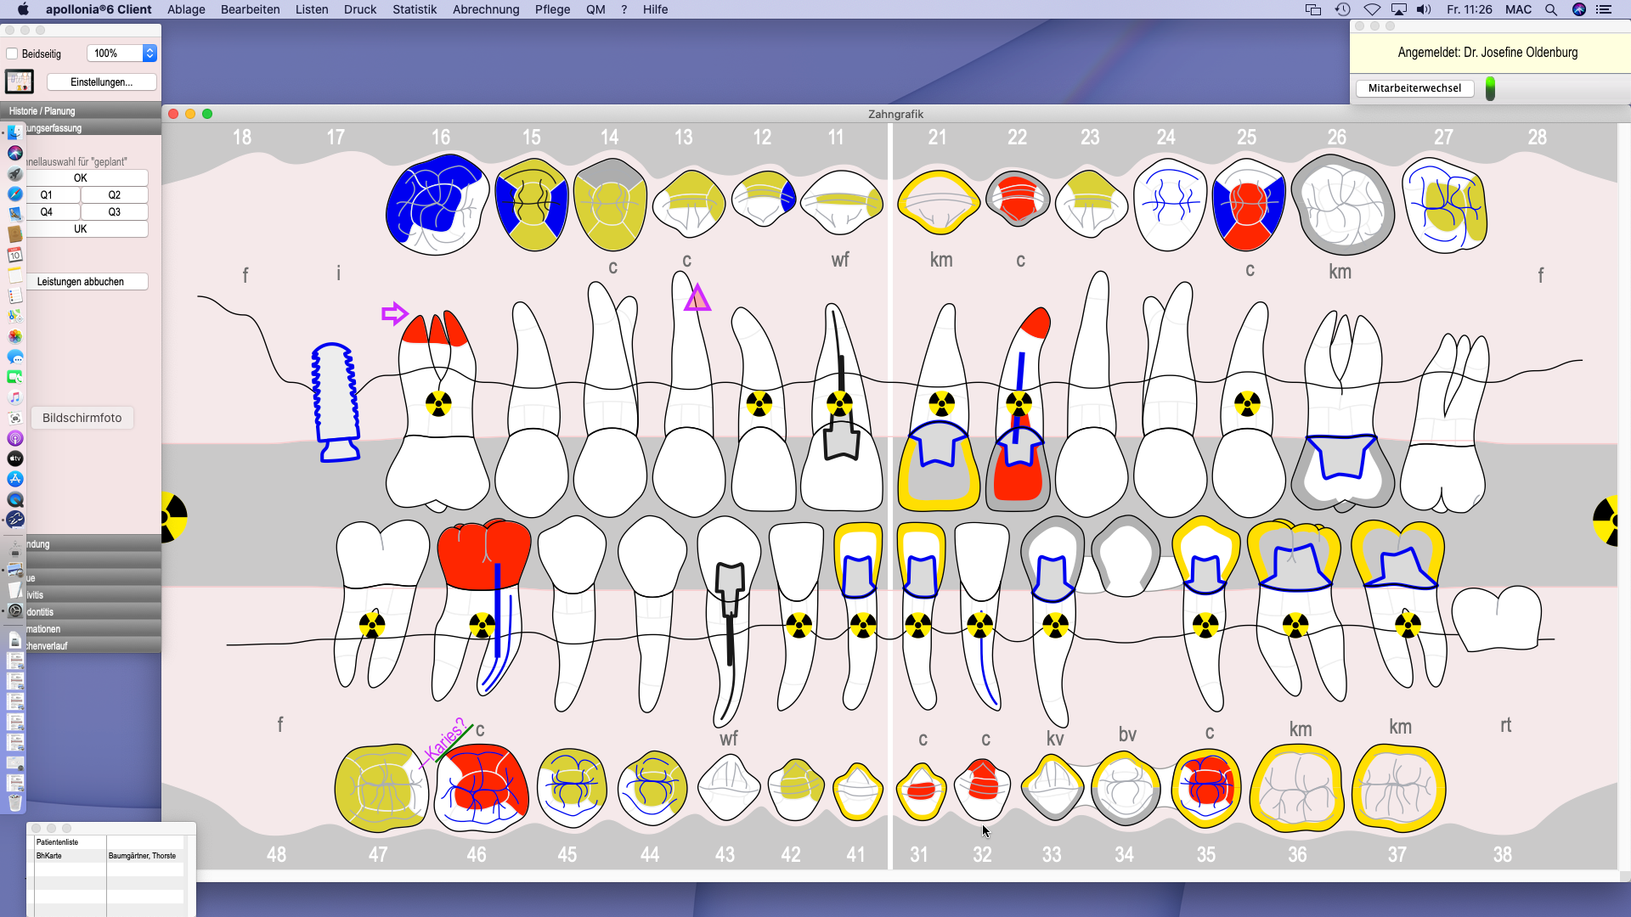Open the Abrechnung menu

[485, 9]
